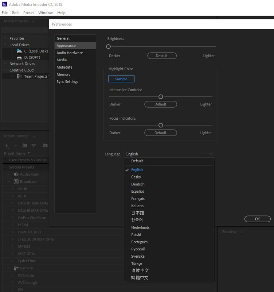Collapse the Broadcast preset group

[8, 181]
